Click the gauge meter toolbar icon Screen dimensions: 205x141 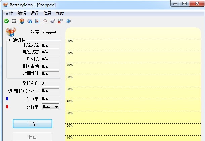45,21
